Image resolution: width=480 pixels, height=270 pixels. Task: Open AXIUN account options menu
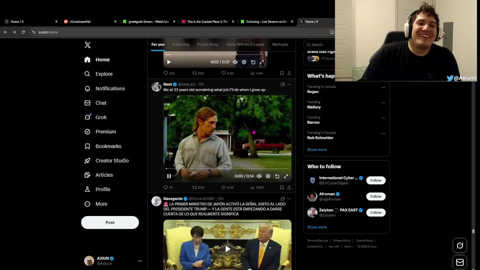140,261
